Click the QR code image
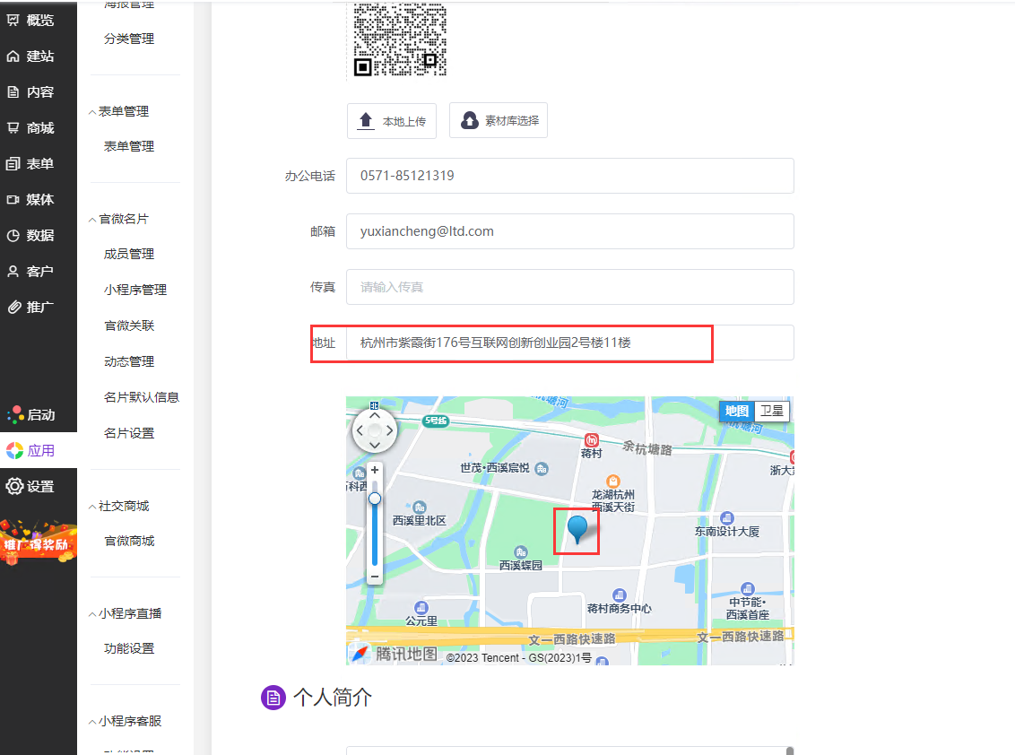The width and height of the screenshot is (1015, 755). pyautogui.click(x=399, y=39)
